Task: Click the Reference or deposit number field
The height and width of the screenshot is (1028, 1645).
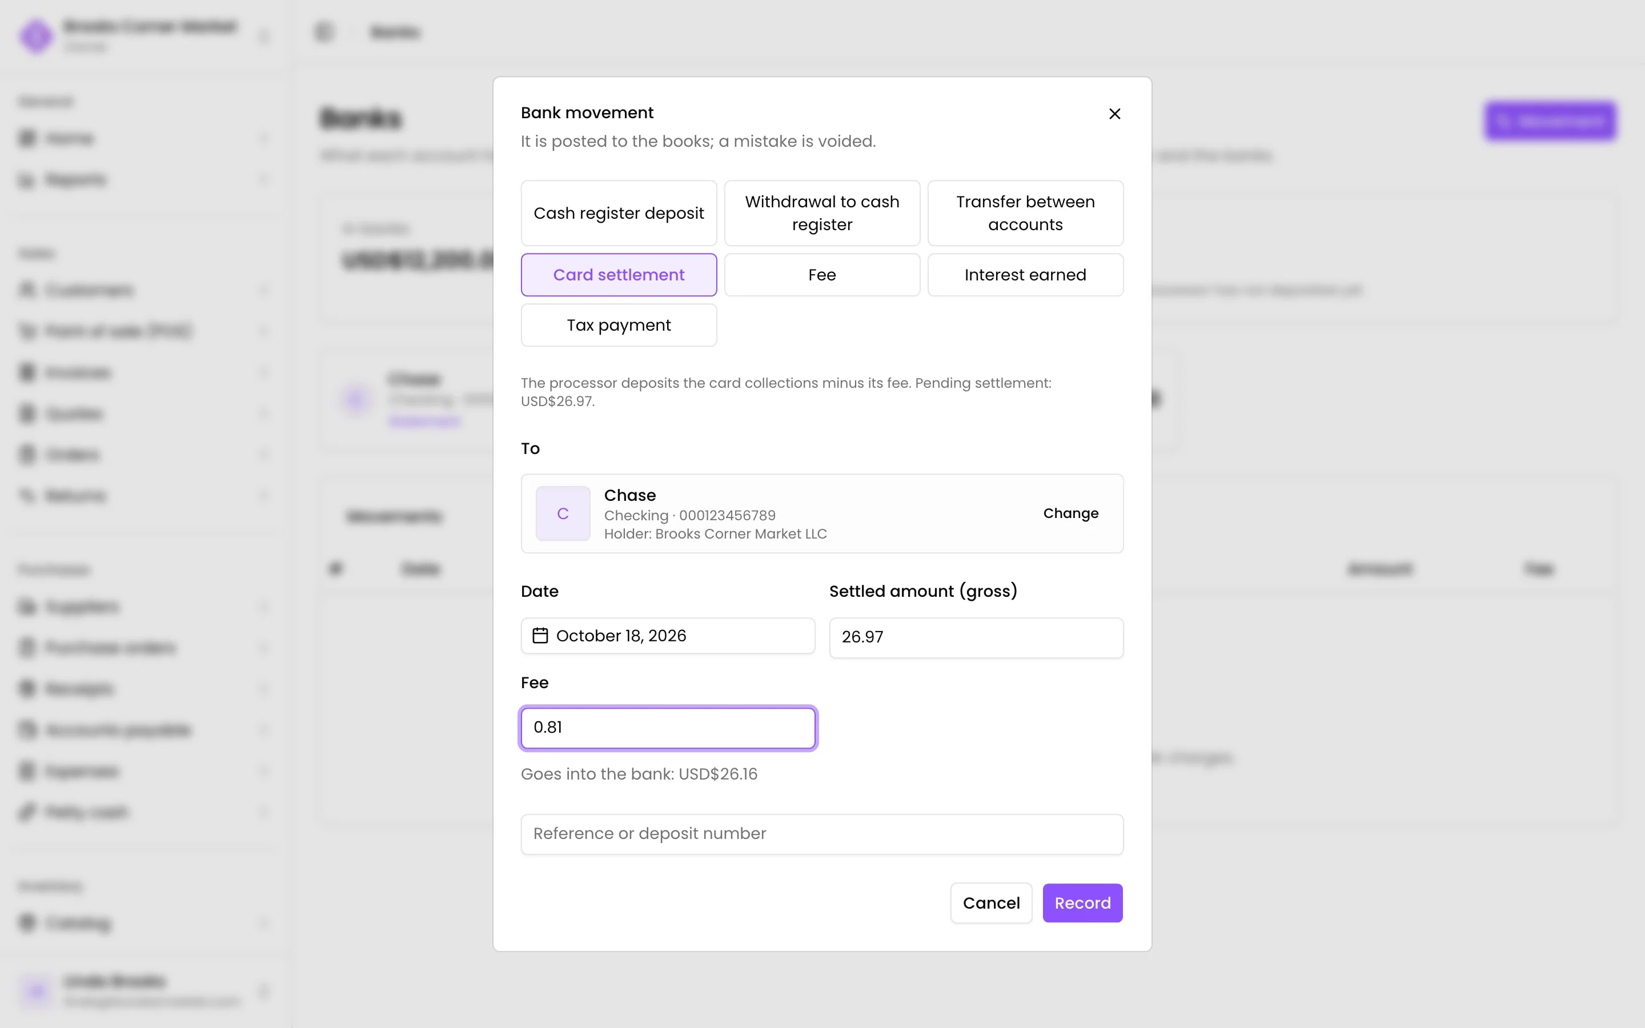Action: tap(822, 834)
